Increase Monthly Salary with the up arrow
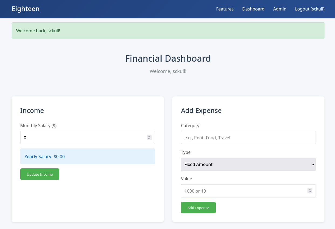 point(149,137)
